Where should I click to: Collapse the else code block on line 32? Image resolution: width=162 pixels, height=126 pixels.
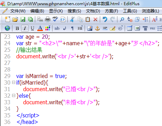coord(13,96)
